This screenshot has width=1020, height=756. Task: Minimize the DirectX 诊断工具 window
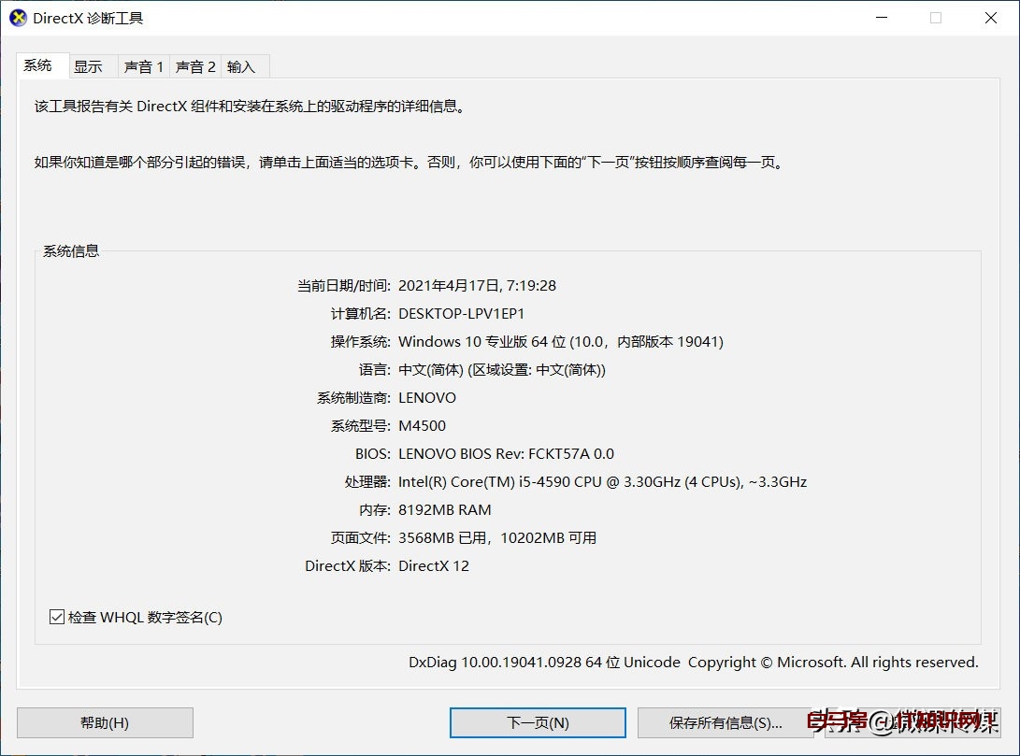point(882,18)
